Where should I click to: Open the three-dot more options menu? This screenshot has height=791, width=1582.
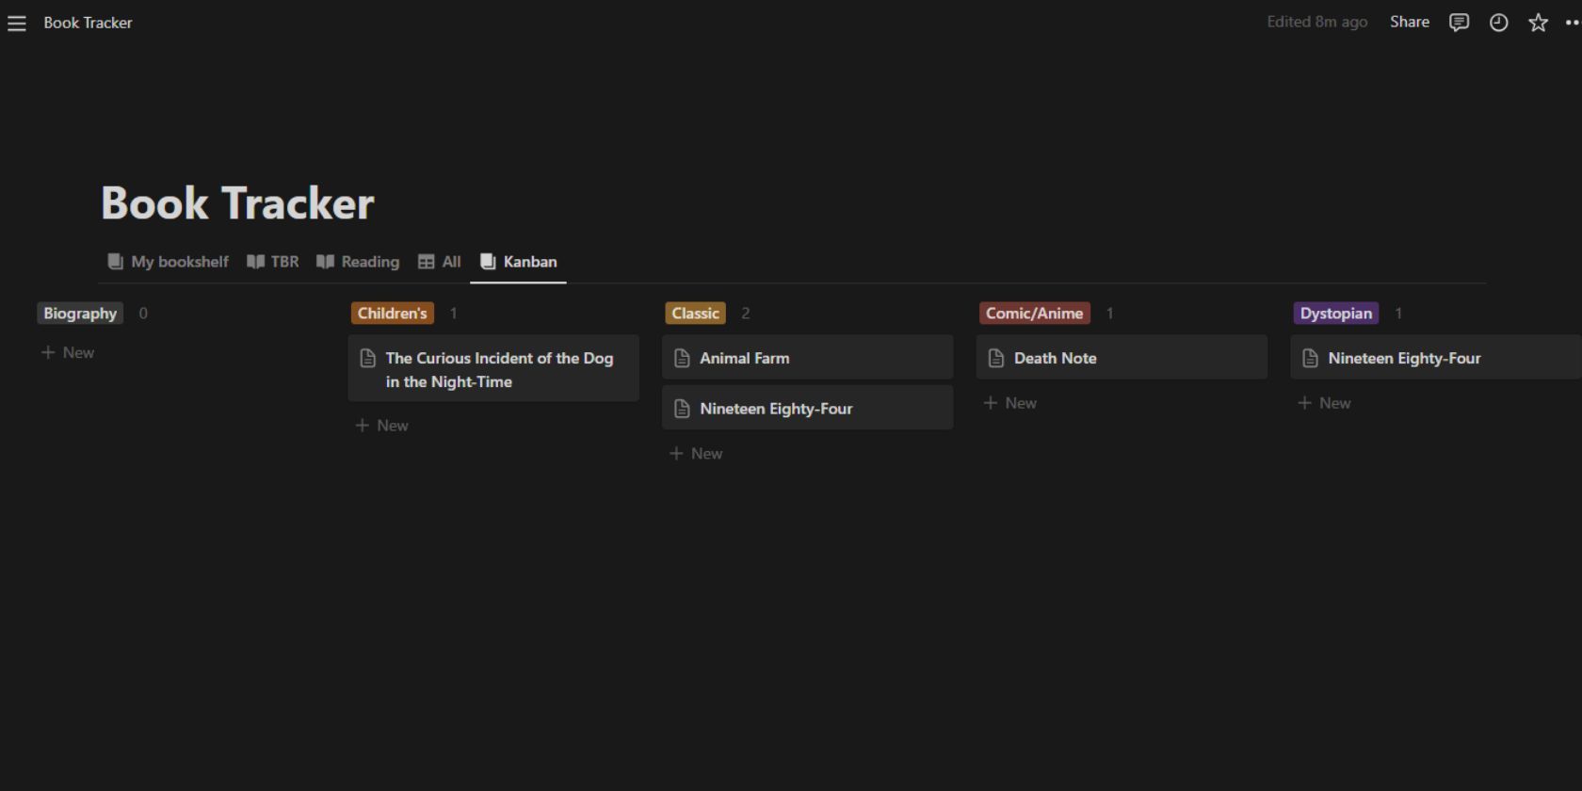click(x=1571, y=23)
